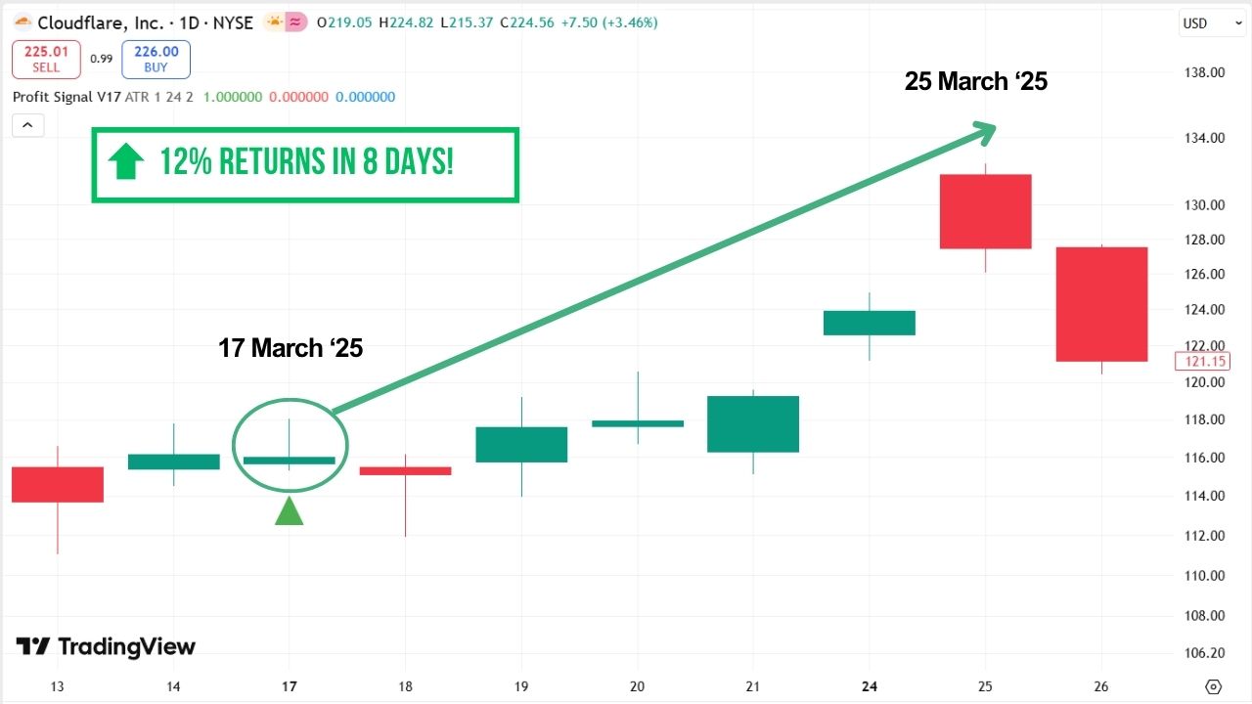
Task: Click the green up-arrow in returns banner
Action: point(125,162)
